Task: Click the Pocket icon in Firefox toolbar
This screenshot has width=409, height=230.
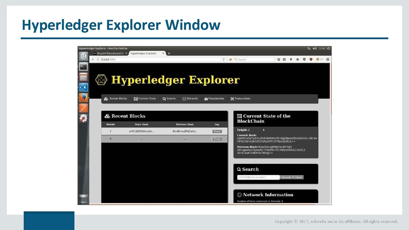Action: click(x=304, y=59)
